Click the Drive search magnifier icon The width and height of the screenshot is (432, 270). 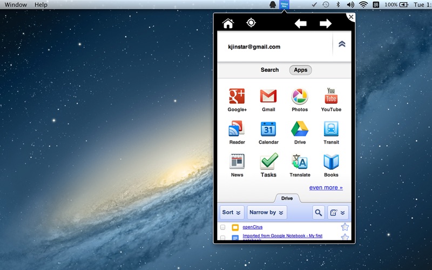pyautogui.click(x=319, y=212)
